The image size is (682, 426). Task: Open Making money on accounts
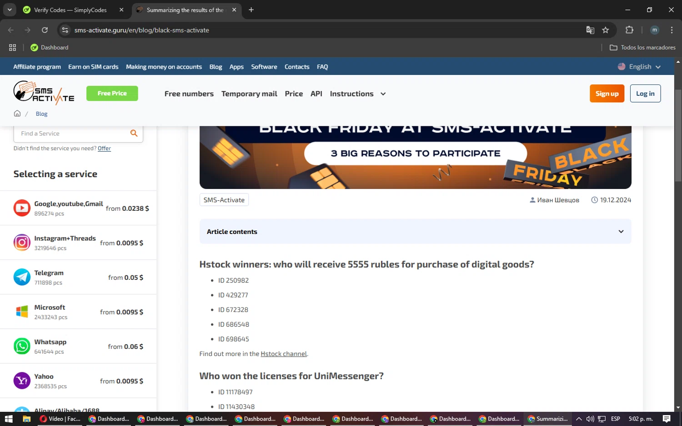click(164, 67)
